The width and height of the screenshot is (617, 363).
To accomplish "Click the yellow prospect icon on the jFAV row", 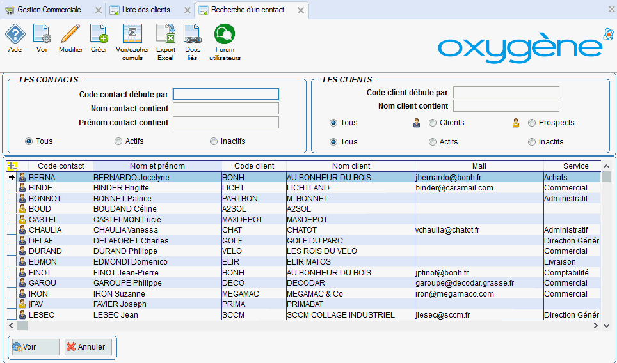I will tap(22, 304).
